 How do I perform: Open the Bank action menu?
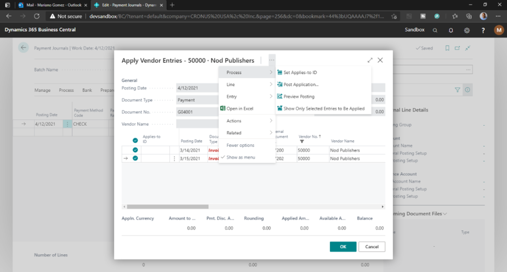(87, 90)
